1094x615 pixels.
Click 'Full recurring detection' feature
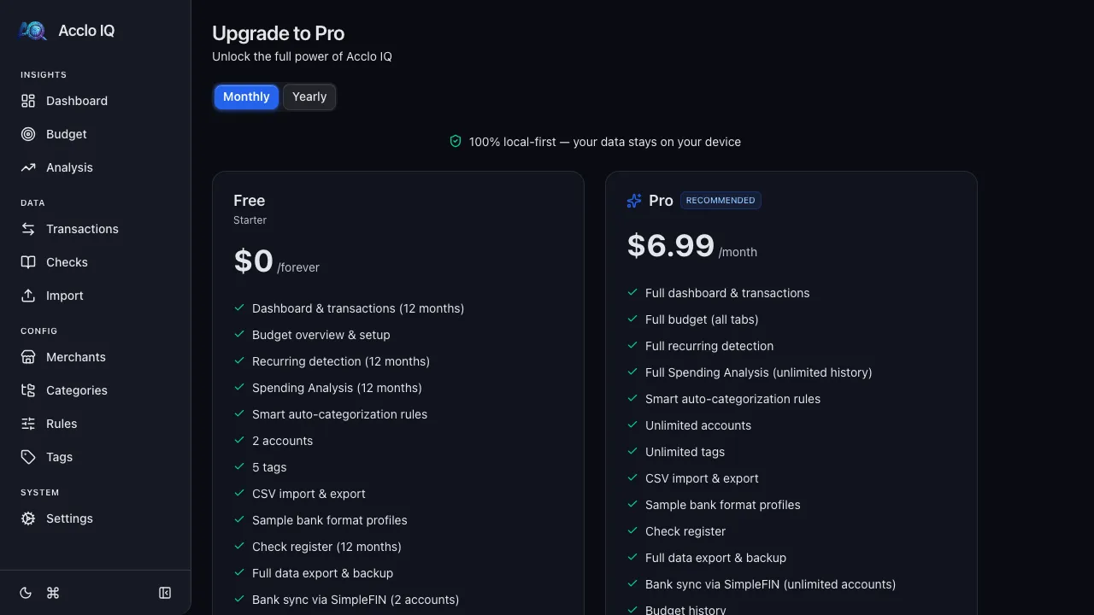coord(709,346)
